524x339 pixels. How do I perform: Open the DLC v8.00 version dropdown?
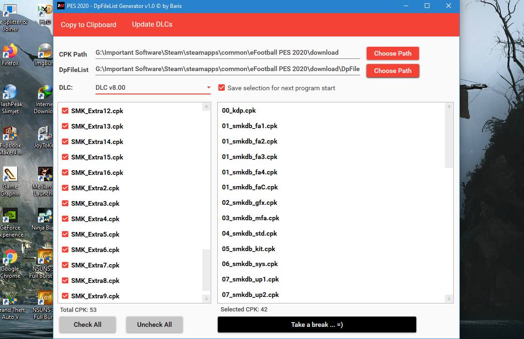(x=153, y=88)
